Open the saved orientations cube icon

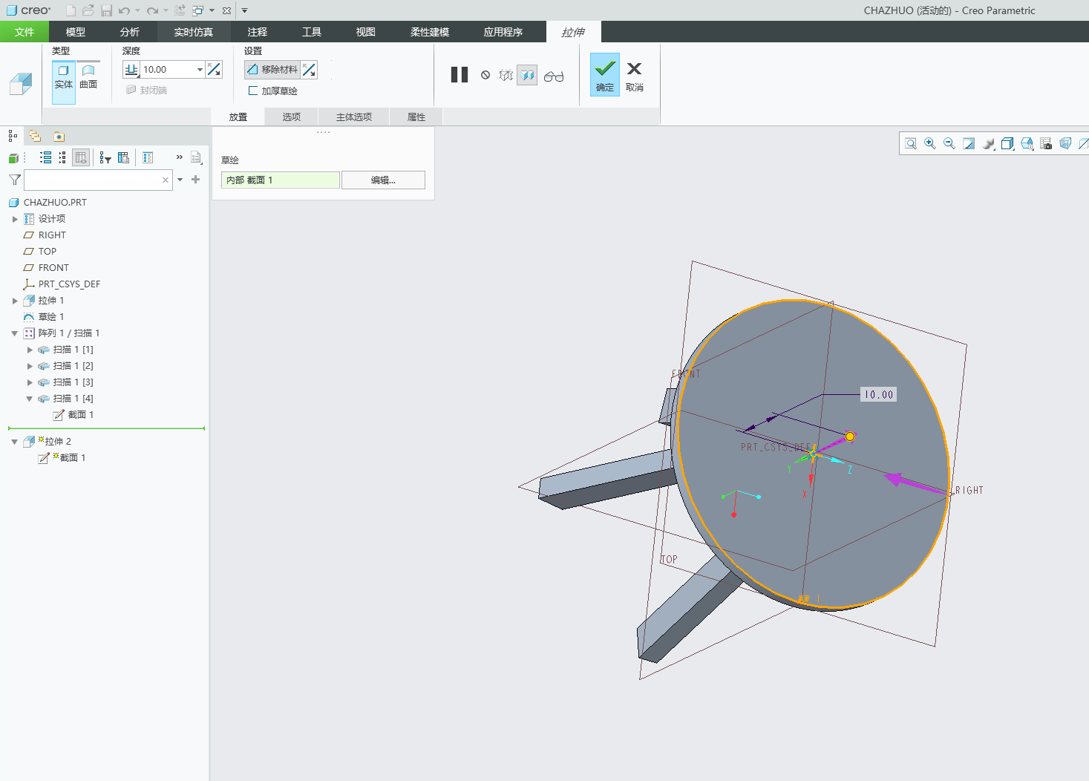coord(1027,143)
